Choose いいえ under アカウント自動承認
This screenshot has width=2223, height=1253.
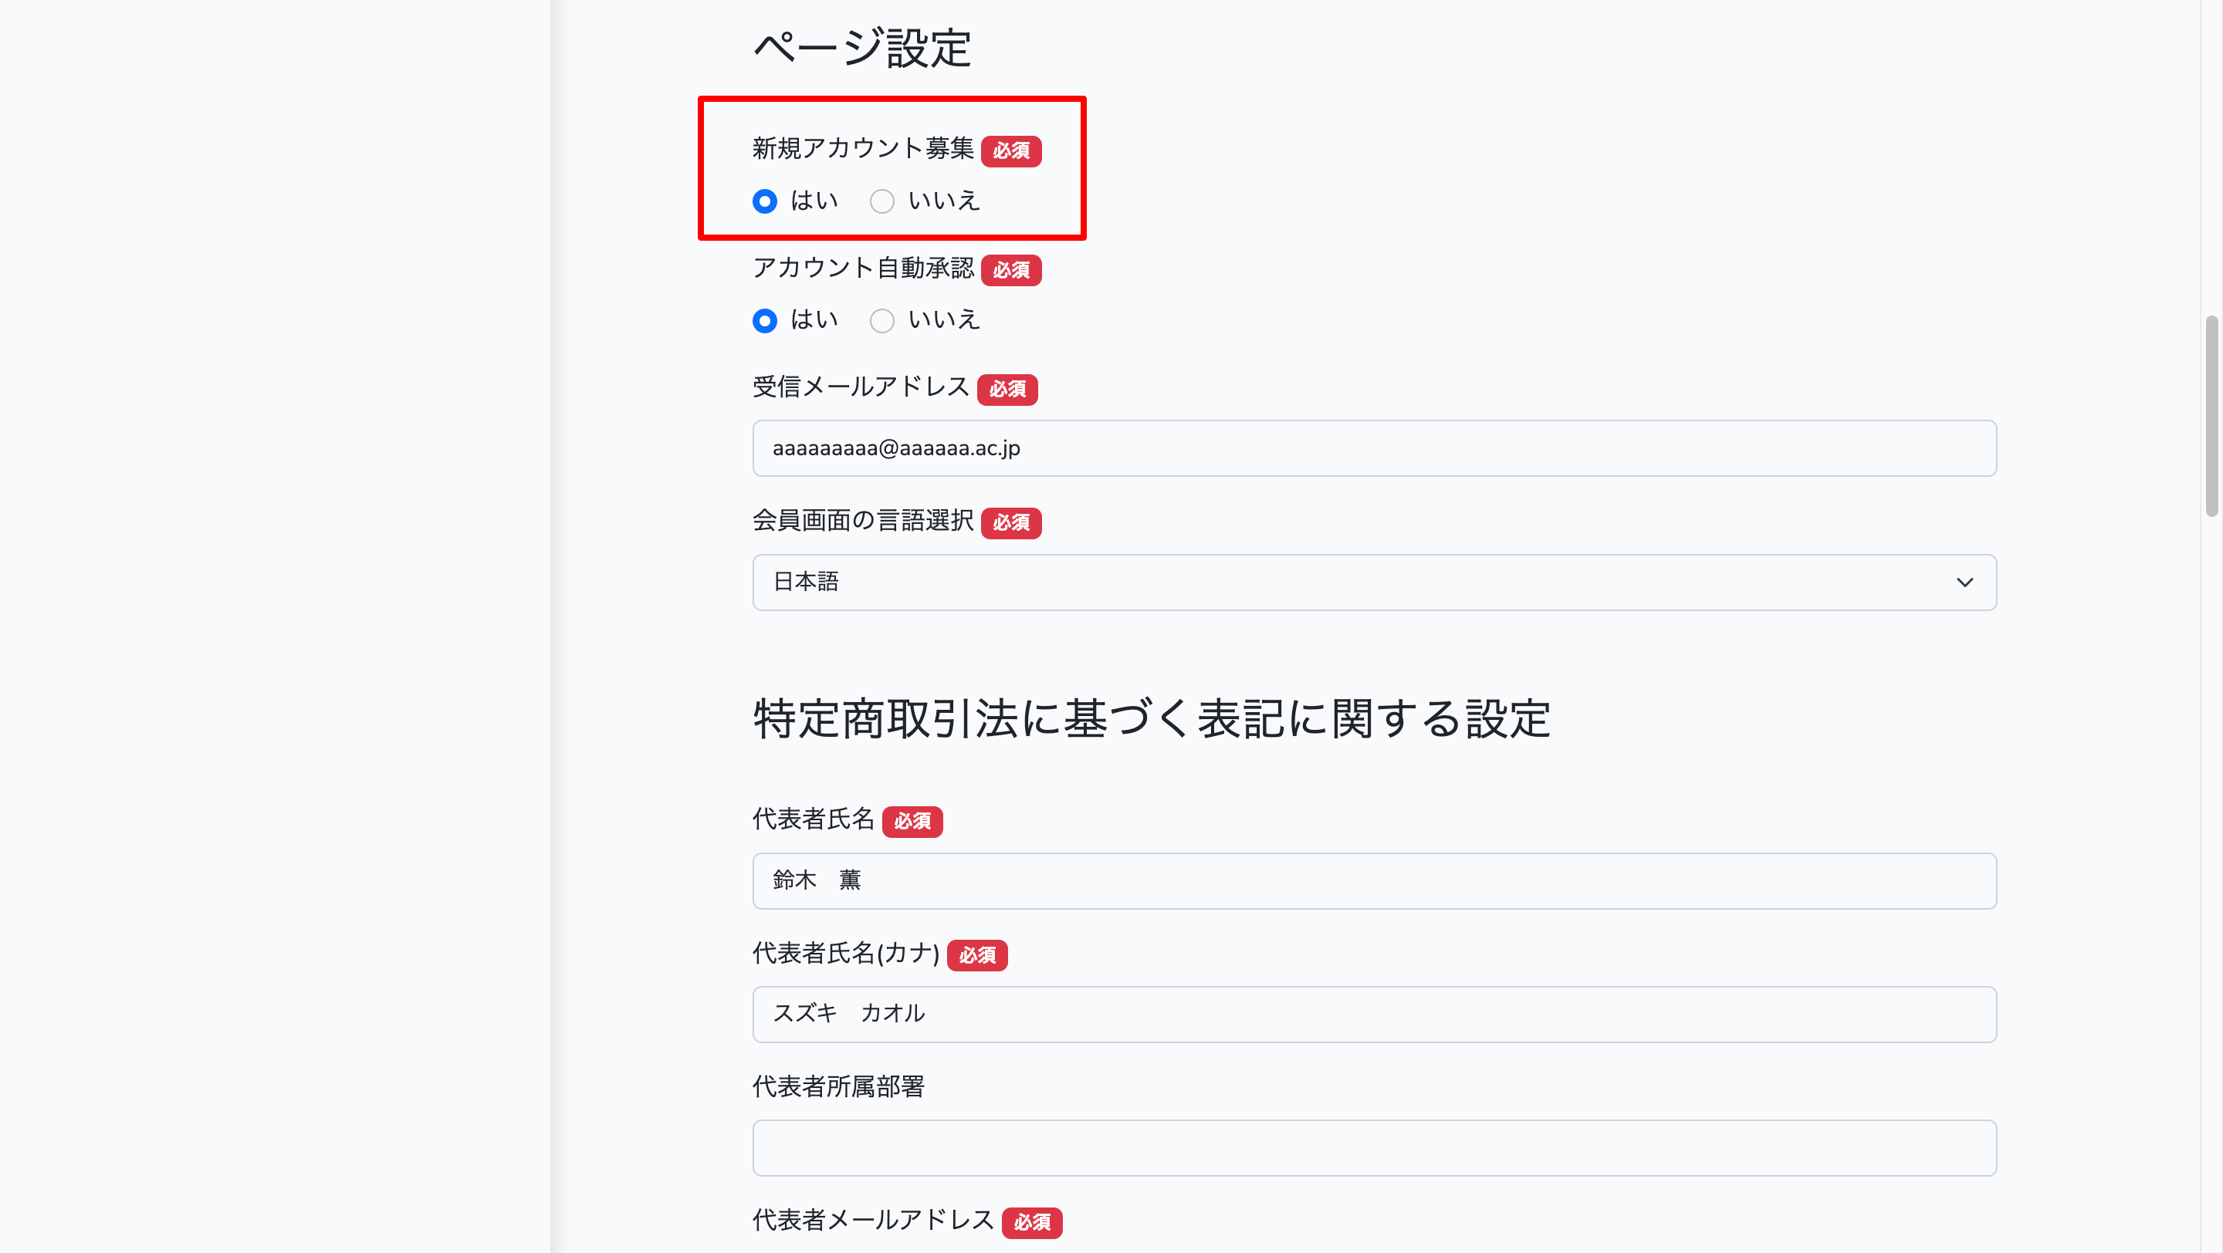tap(881, 321)
